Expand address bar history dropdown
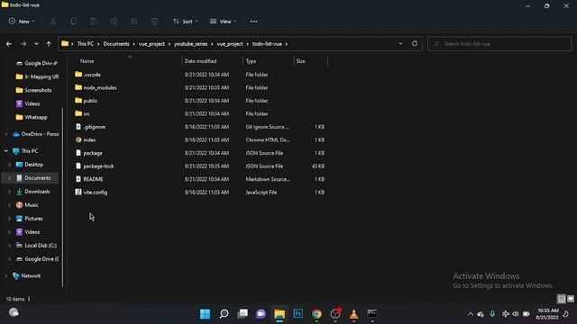Screen dimensions: 577x324 [400, 44]
